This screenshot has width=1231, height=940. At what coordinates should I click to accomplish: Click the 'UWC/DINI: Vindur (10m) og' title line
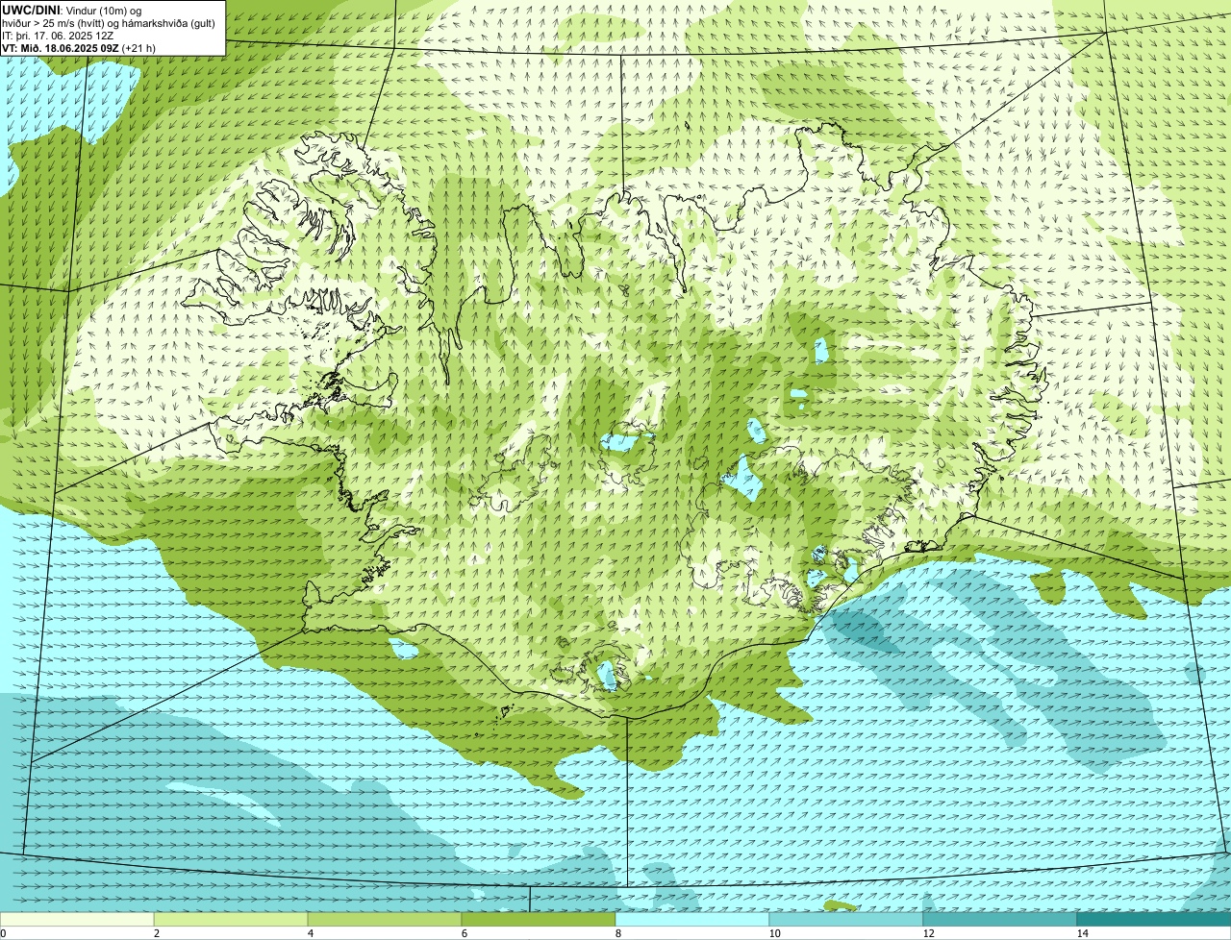tap(72, 10)
